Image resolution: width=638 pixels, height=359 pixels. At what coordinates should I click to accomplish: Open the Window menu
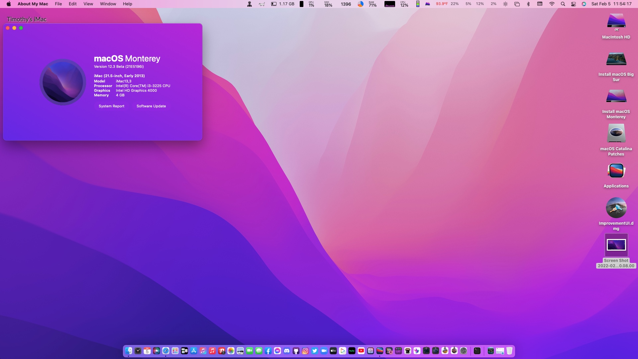(x=108, y=4)
